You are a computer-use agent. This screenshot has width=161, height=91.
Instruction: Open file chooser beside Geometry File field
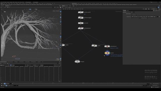(x=159, y=17)
